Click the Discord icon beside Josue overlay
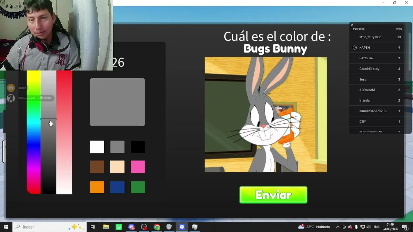 [11, 88]
